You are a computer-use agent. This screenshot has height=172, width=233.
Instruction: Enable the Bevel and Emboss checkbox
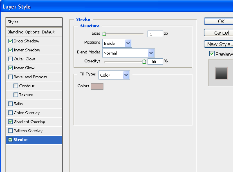(10, 77)
